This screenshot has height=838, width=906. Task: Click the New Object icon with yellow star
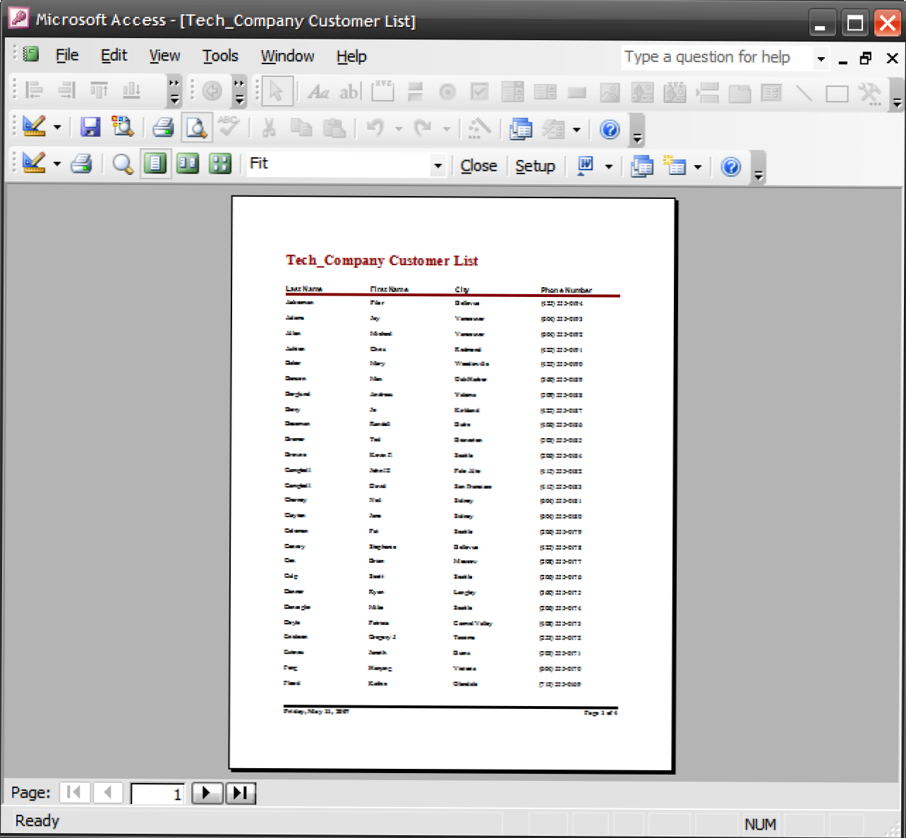pyautogui.click(x=675, y=166)
